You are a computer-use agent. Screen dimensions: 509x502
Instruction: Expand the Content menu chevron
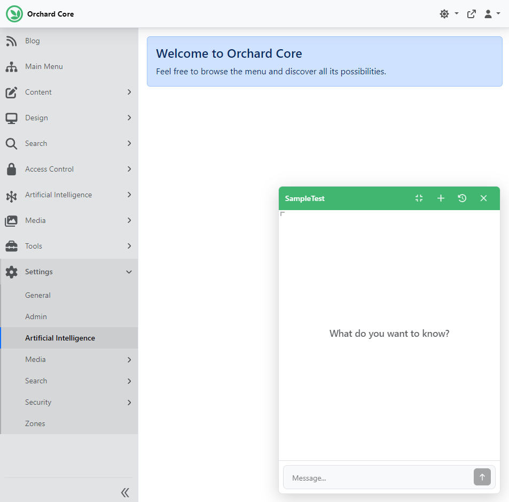[129, 92]
